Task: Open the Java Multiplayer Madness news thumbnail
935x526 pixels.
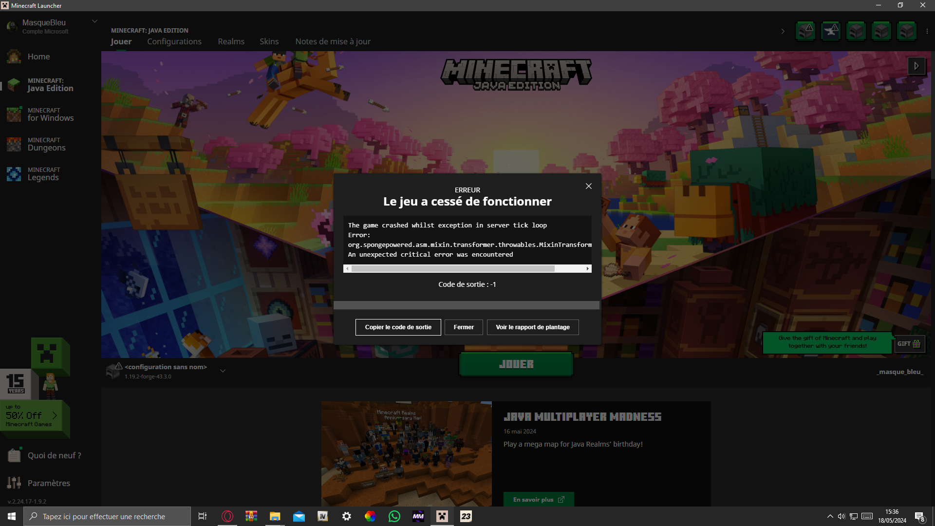Action: click(407, 454)
